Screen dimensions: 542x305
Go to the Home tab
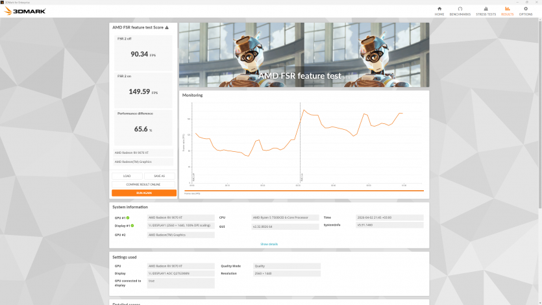tap(439, 10)
